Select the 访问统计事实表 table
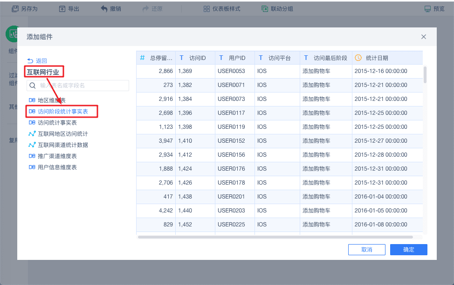The width and height of the screenshot is (454, 285). point(57,123)
